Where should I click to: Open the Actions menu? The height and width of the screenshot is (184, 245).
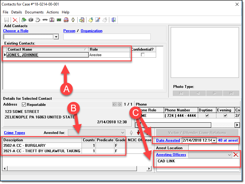53,12
